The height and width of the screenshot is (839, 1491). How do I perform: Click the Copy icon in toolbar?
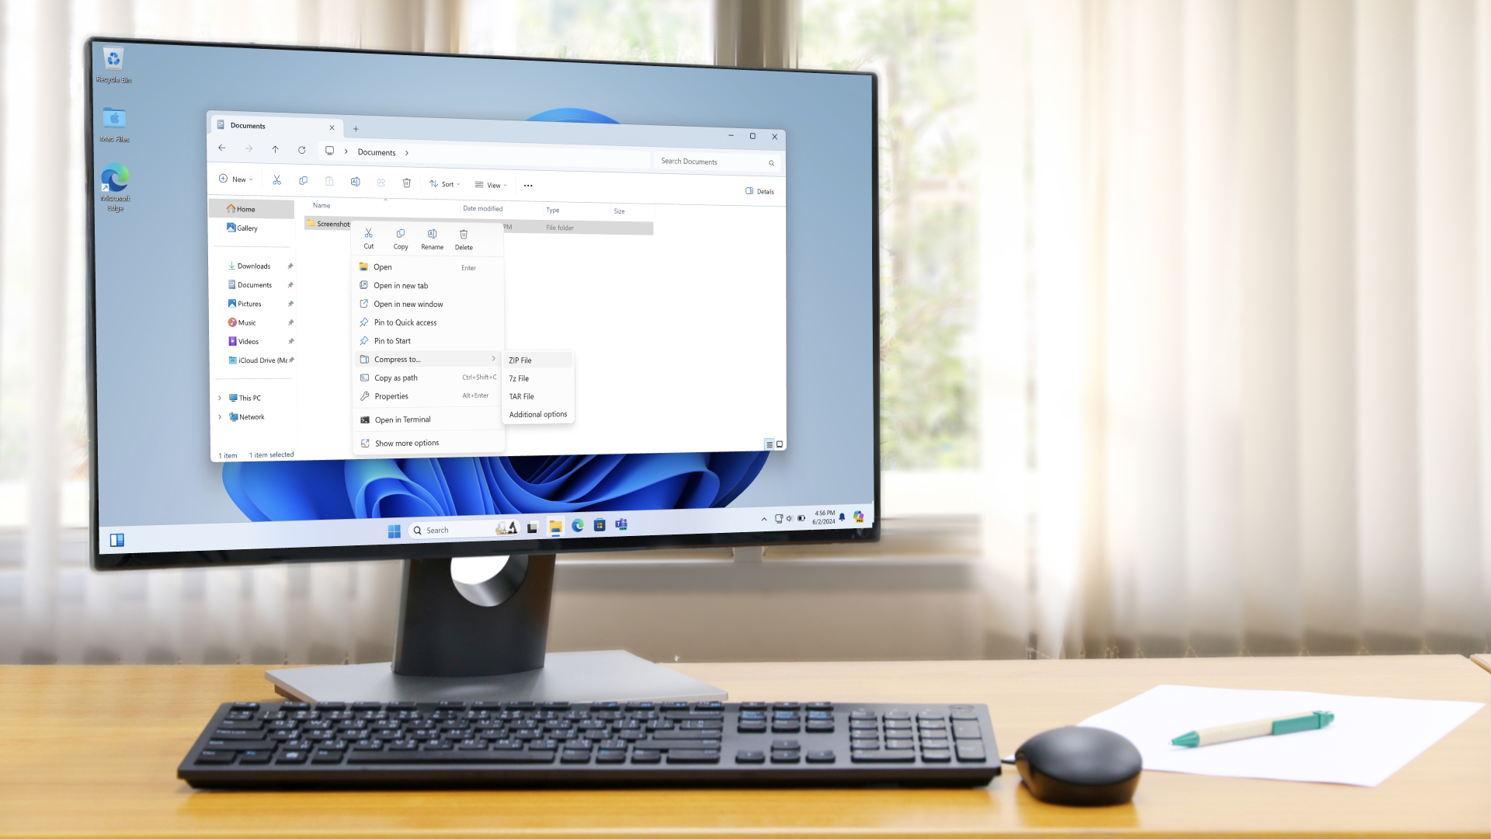pos(303,183)
